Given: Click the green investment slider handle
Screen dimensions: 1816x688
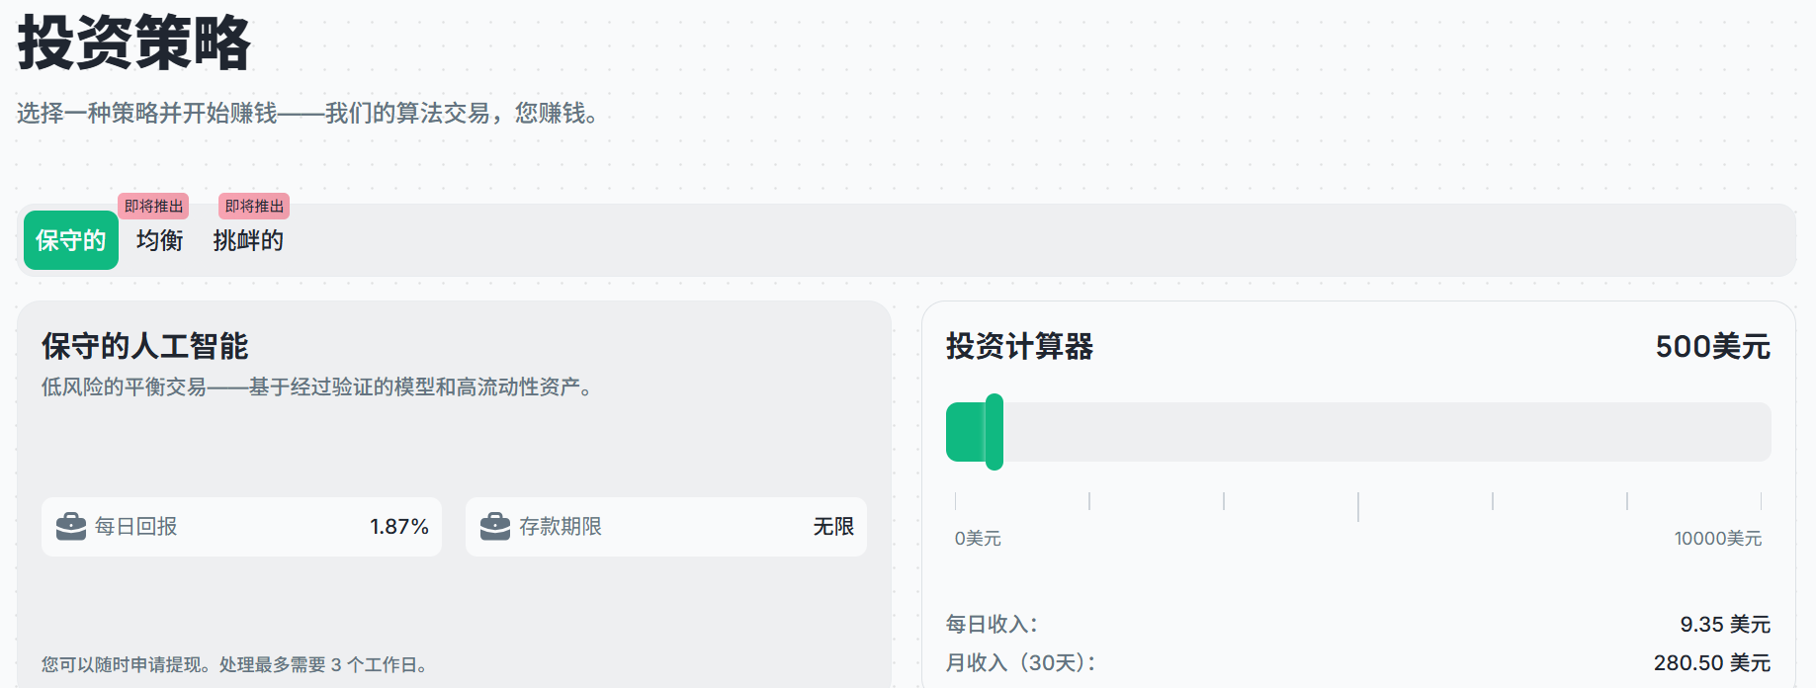Looking at the screenshot, I should (994, 432).
